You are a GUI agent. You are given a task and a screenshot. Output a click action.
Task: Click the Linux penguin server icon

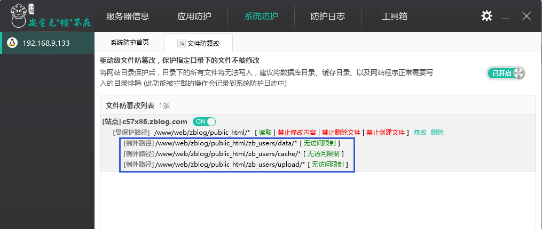12,43
